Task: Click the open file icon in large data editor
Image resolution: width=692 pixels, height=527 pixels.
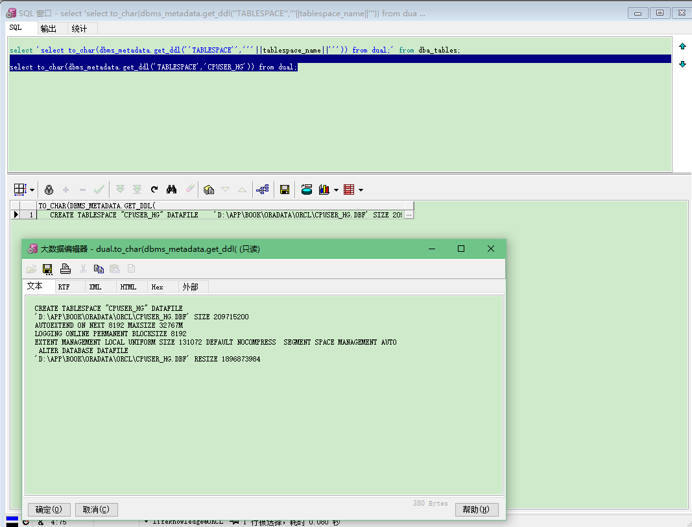Action: 32,269
